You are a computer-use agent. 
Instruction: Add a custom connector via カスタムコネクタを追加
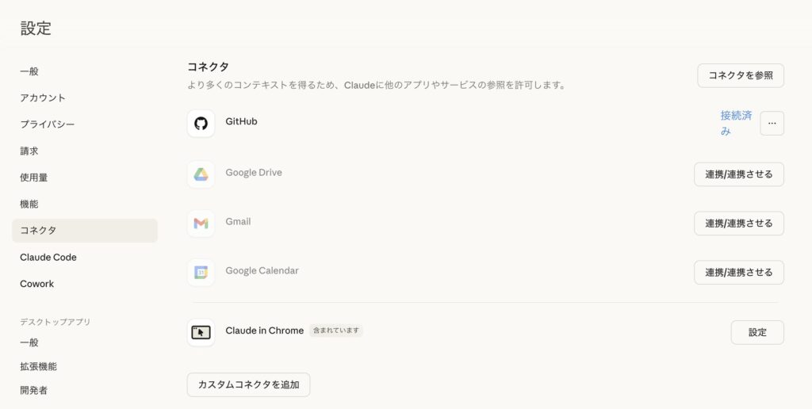pyautogui.click(x=248, y=385)
